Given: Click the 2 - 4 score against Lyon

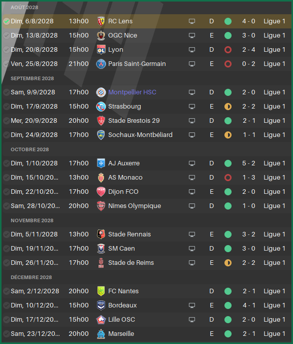Looking at the screenshot, I should (249, 50).
